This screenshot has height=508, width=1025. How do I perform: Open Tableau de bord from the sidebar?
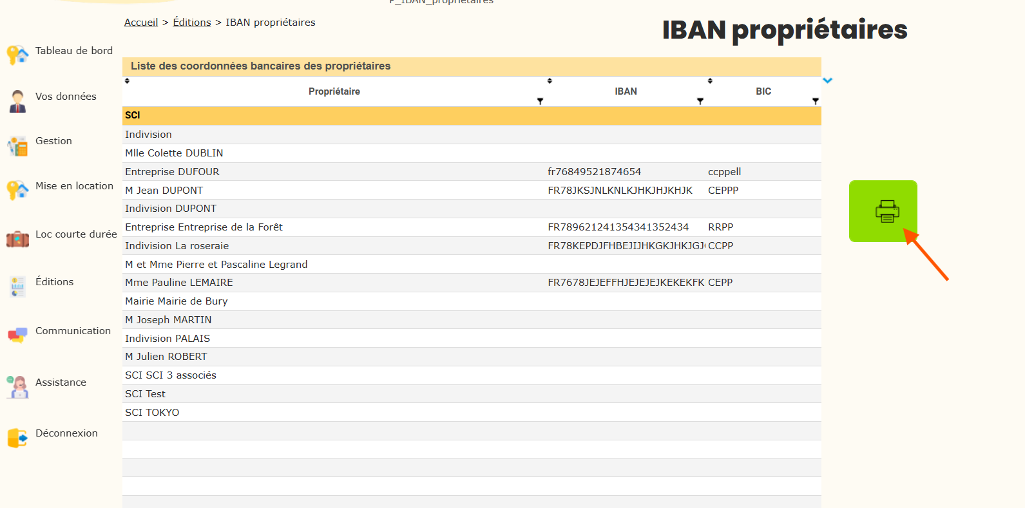point(73,51)
